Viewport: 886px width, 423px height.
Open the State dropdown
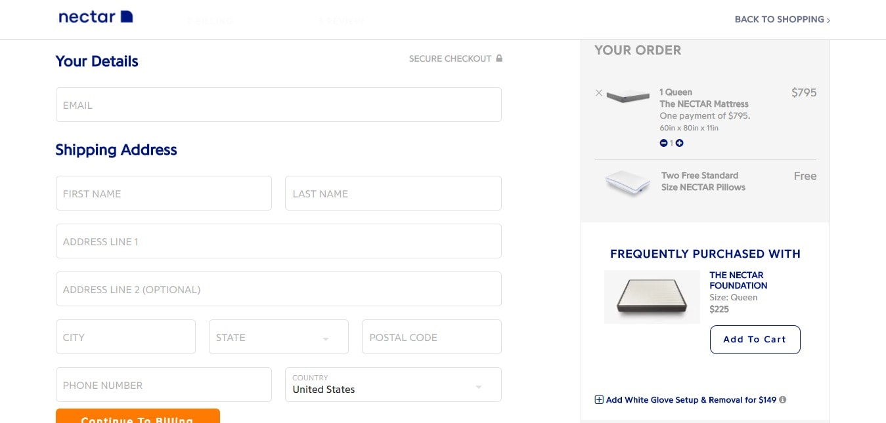pos(278,337)
